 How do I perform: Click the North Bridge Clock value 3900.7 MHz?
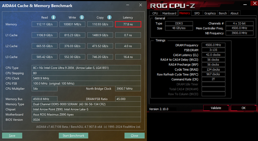(128, 89)
